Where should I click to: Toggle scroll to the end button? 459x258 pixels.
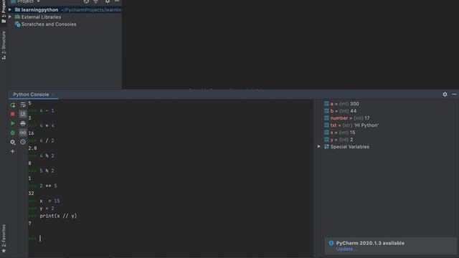point(23,114)
